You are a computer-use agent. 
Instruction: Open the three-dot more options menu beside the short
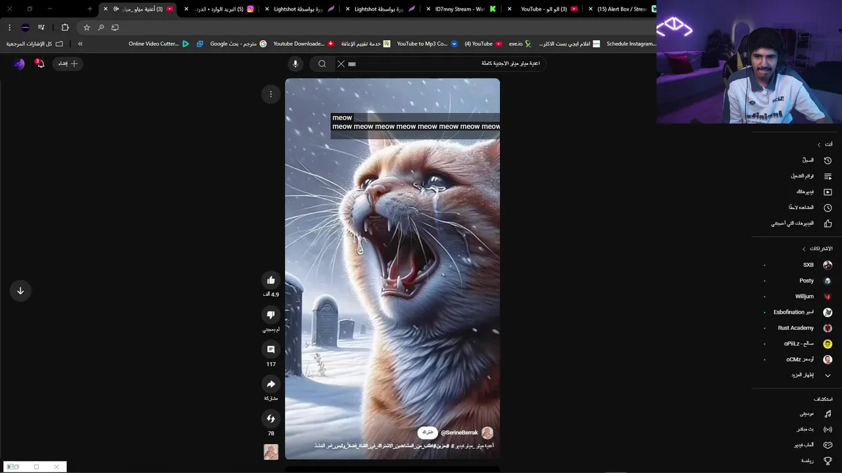pos(271,95)
